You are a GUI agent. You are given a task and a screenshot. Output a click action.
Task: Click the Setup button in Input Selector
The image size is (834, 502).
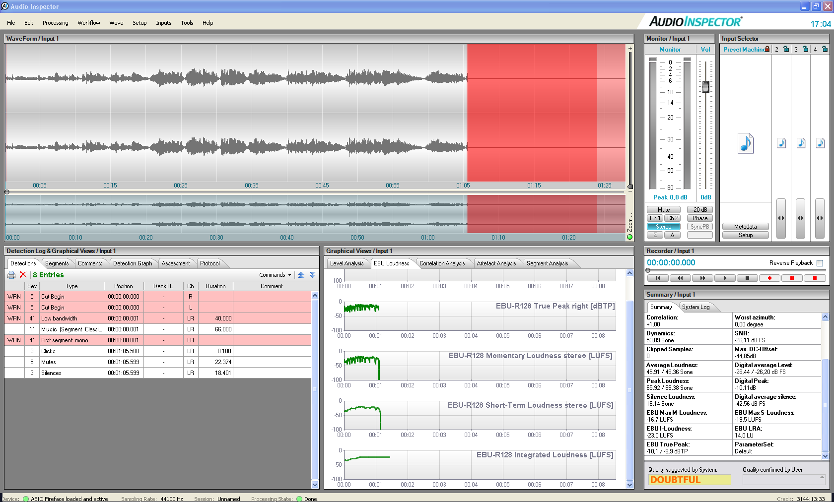click(x=746, y=235)
